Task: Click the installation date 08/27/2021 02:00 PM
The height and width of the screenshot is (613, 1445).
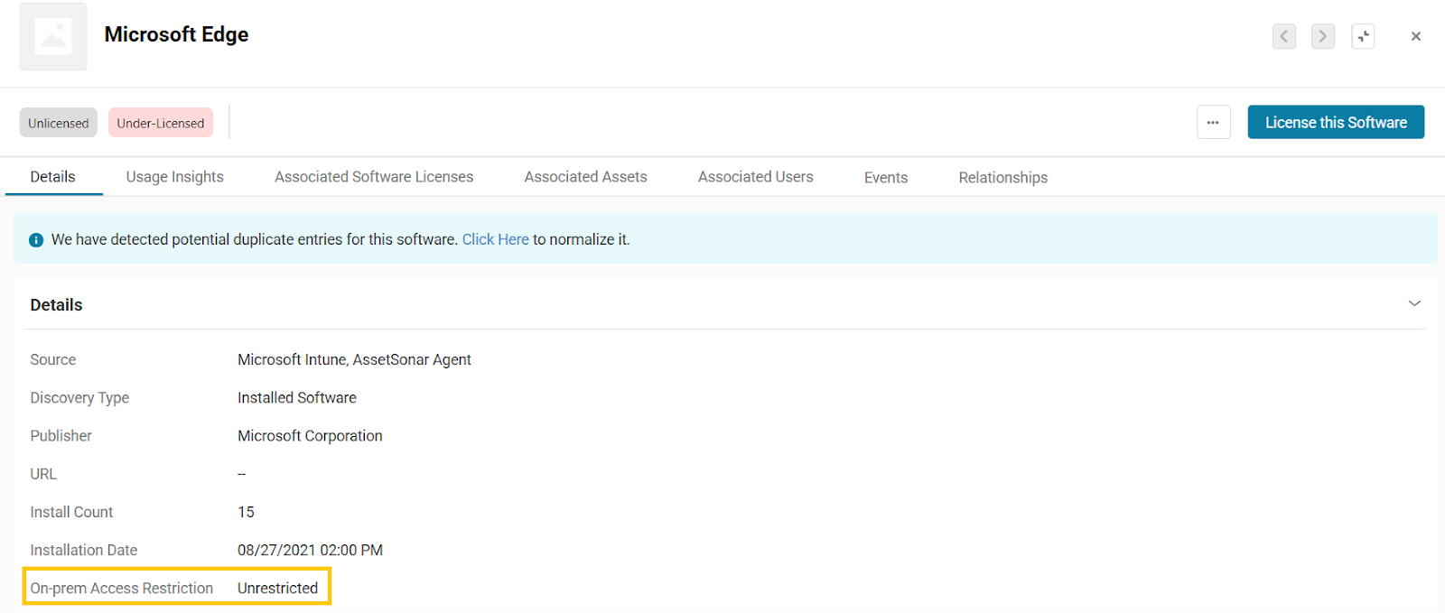Action: tap(310, 550)
